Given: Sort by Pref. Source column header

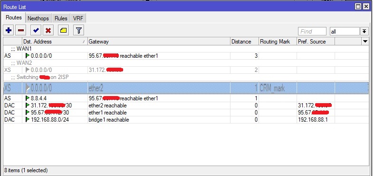Looking at the screenshot, I should coord(316,42).
